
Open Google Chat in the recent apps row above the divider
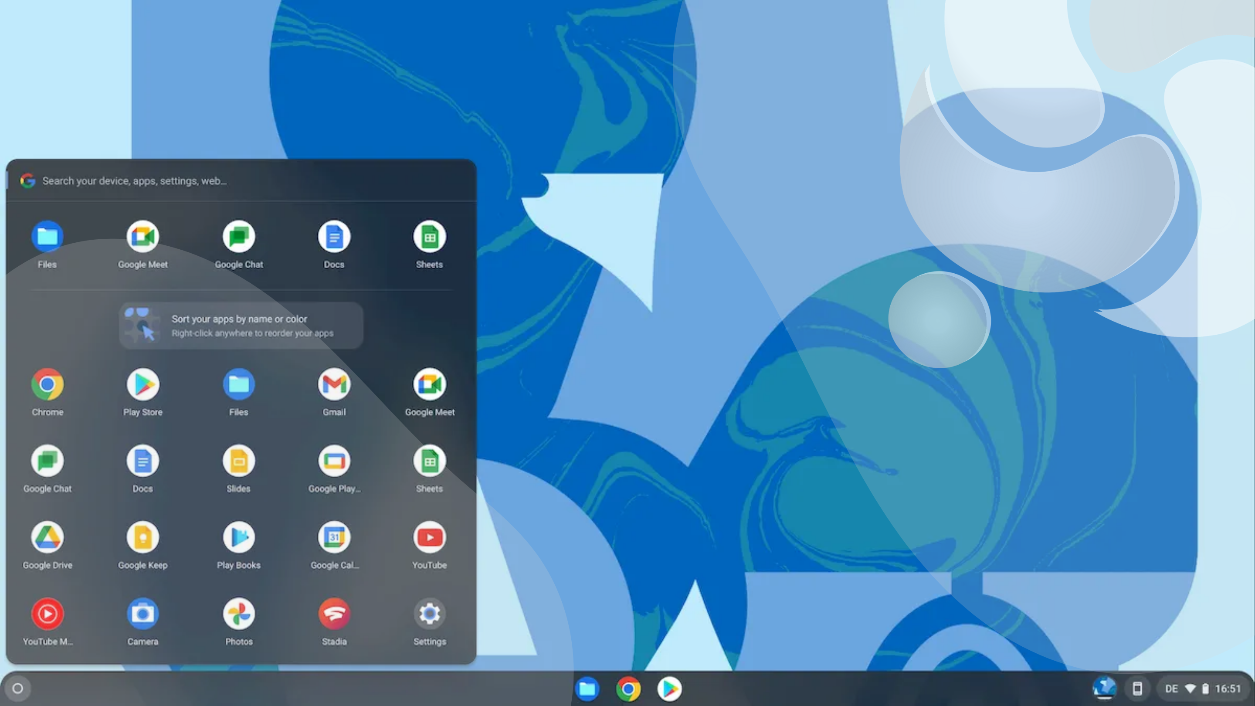pos(239,237)
